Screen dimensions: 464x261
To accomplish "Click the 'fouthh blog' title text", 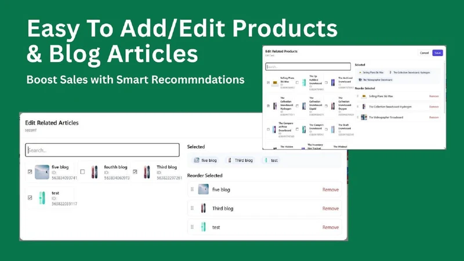I will (115, 167).
